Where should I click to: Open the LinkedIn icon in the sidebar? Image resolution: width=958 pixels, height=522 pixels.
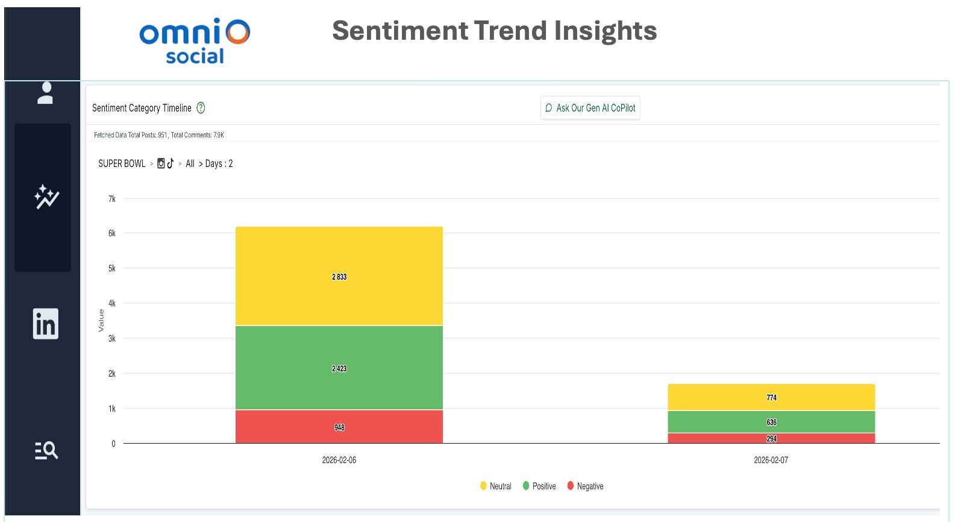click(45, 324)
